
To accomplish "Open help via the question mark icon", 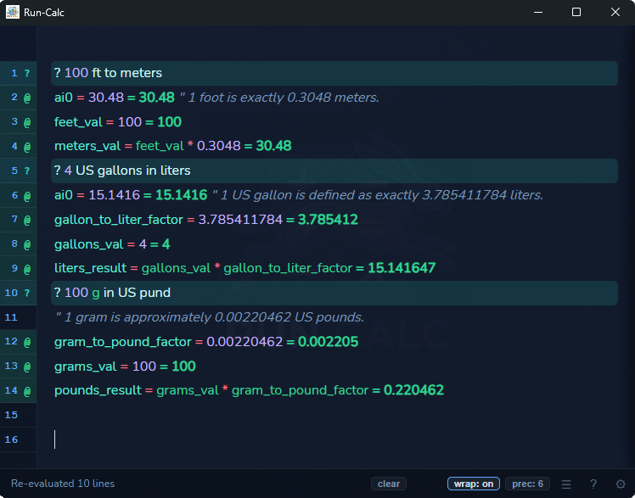I will (593, 484).
